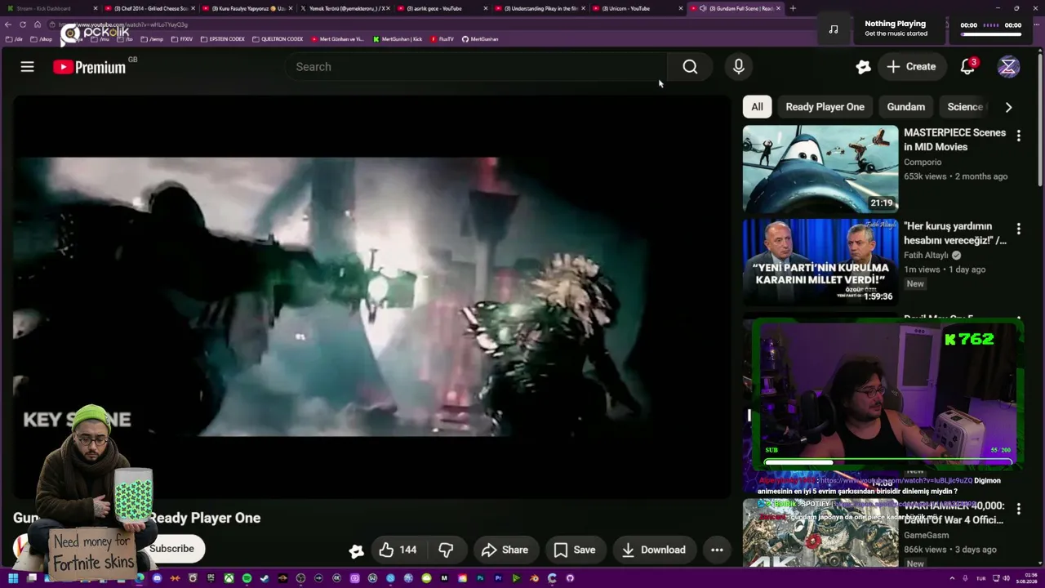1045x588 pixels.
Task: Reload the current page
Action: click(x=23, y=24)
